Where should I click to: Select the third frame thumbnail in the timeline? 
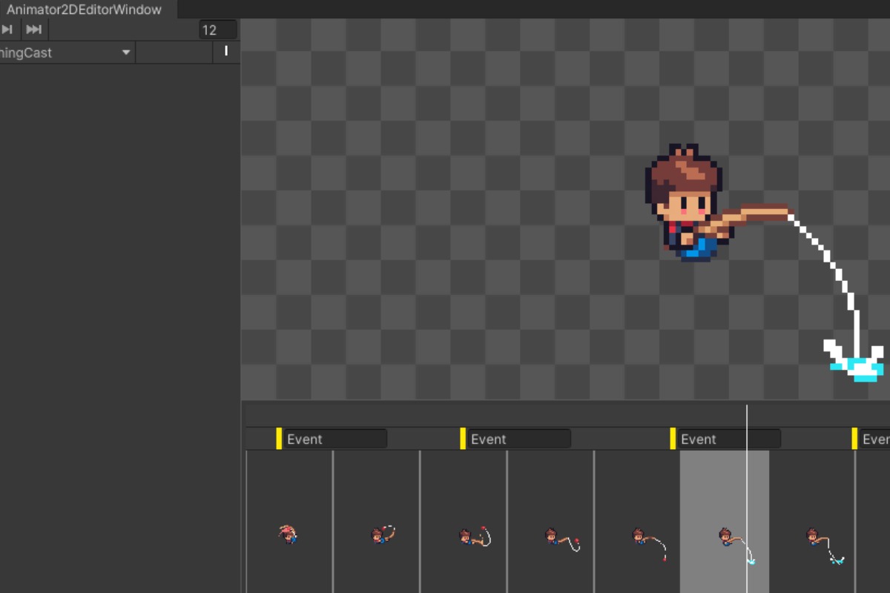pyautogui.click(x=464, y=534)
